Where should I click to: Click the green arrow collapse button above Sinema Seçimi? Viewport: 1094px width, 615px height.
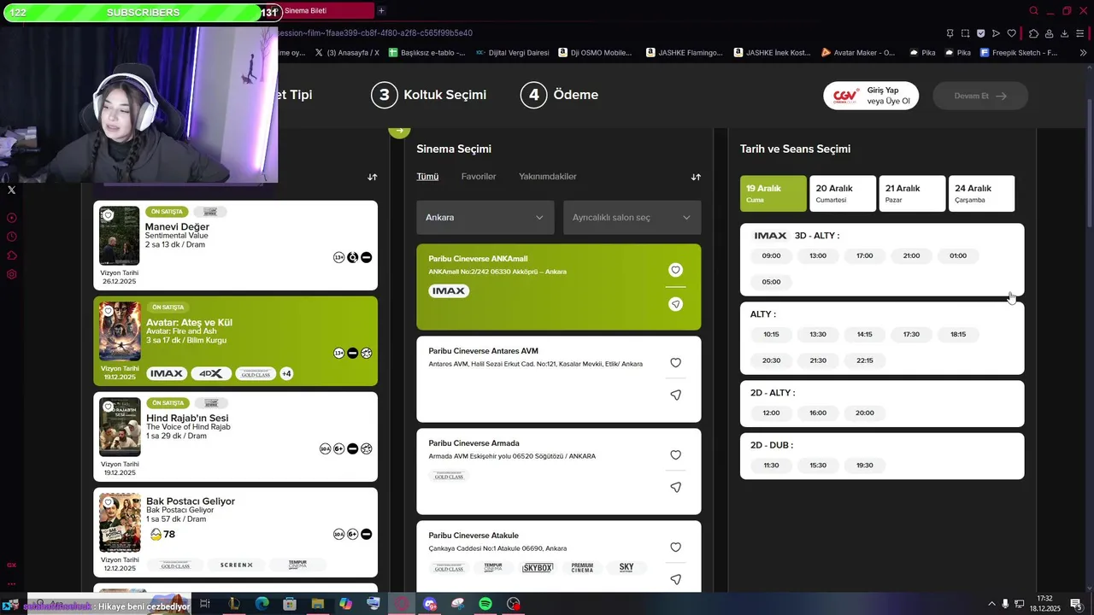(399, 132)
